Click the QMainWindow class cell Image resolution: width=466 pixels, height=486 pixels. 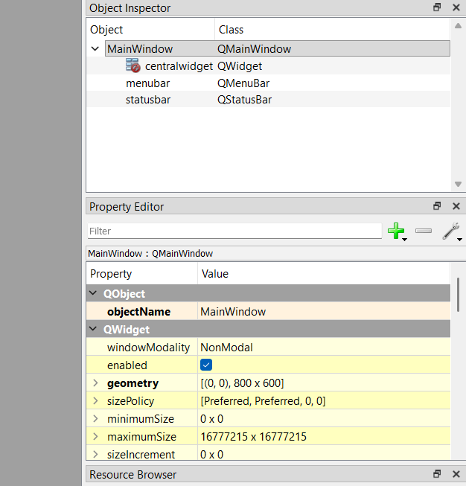(255, 49)
